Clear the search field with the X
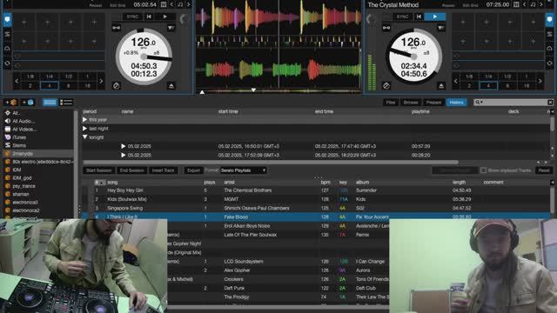 [x=550, y=103]
